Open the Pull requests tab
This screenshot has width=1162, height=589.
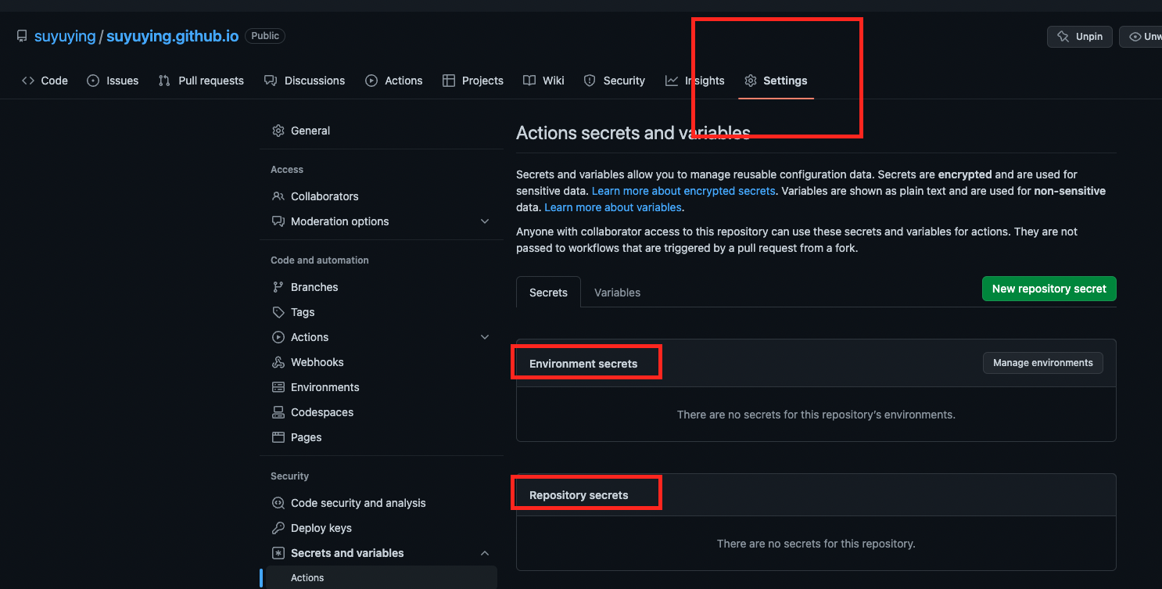(201, 81)
